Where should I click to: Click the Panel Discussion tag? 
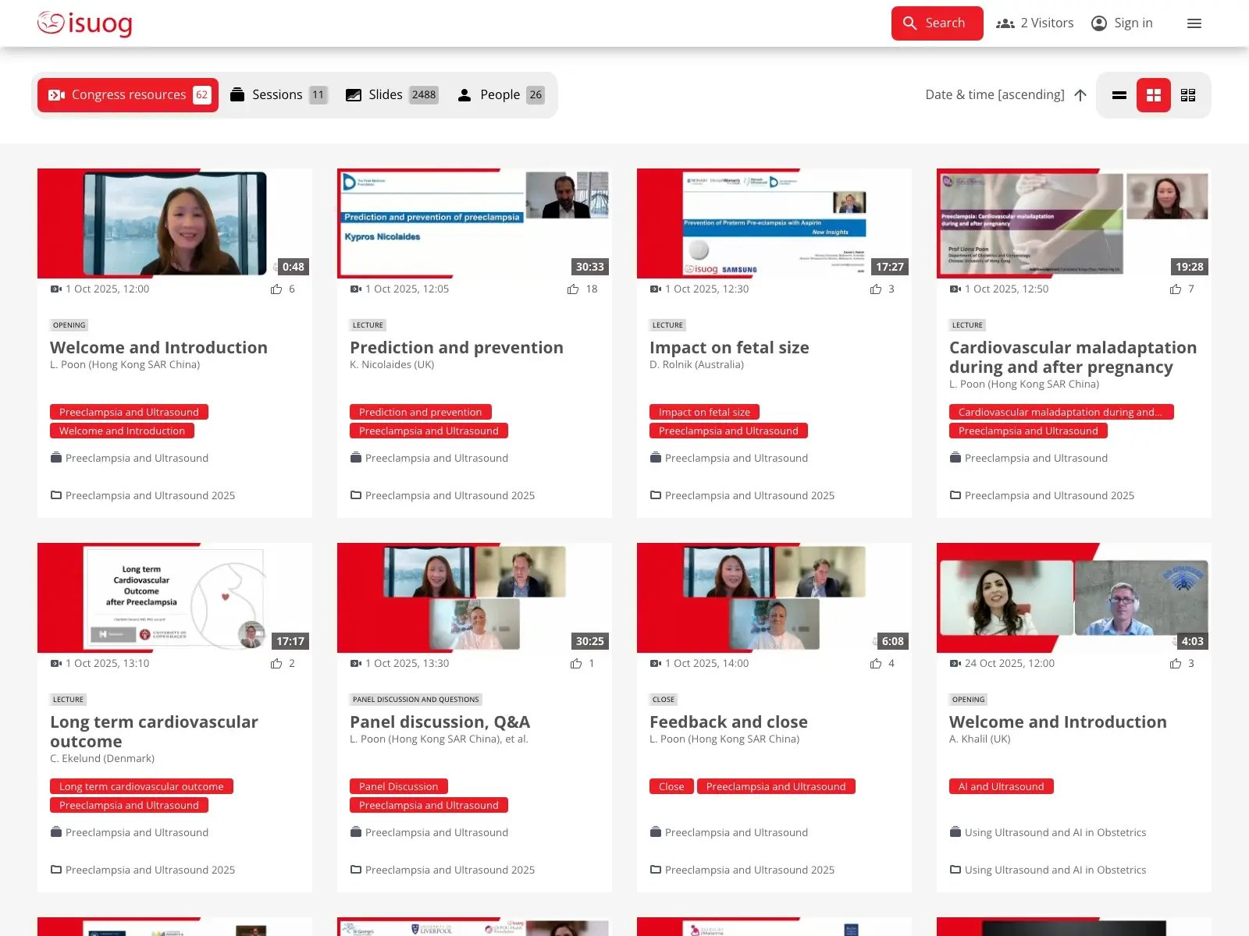point(398,786)
